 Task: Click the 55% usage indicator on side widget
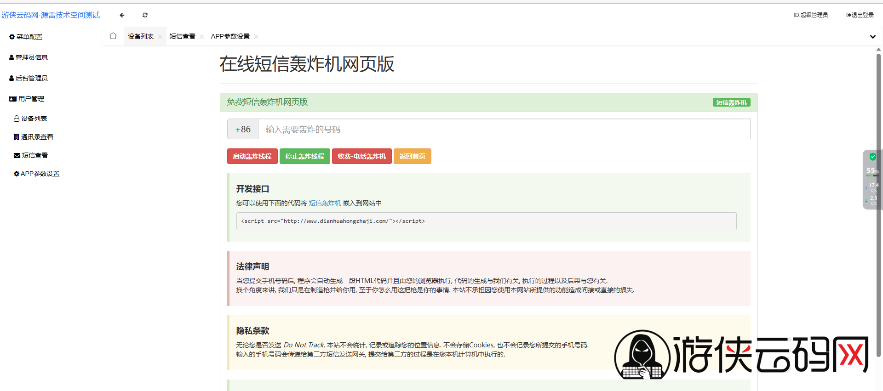point(872,170)
